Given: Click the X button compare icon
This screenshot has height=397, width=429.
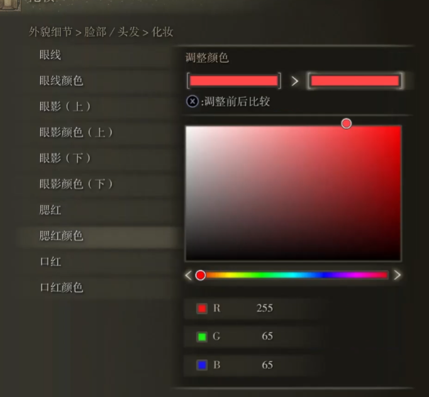Looking at the screenshot, I should click(192, 101).
